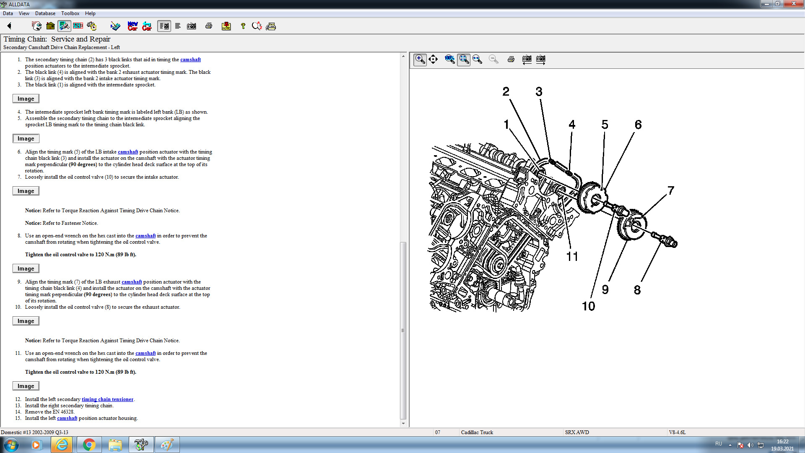
Task: Show previous image with camera-left-arrow icon
Action: [x=527, y=59]
